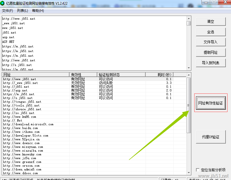Close the application window

click(225, 2)
